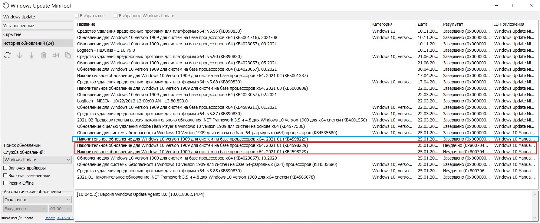This screenshot has width=540, height=223.
Task: Select the .NET Framework preview KB4601556 row
Action: (x=306, y=120)
